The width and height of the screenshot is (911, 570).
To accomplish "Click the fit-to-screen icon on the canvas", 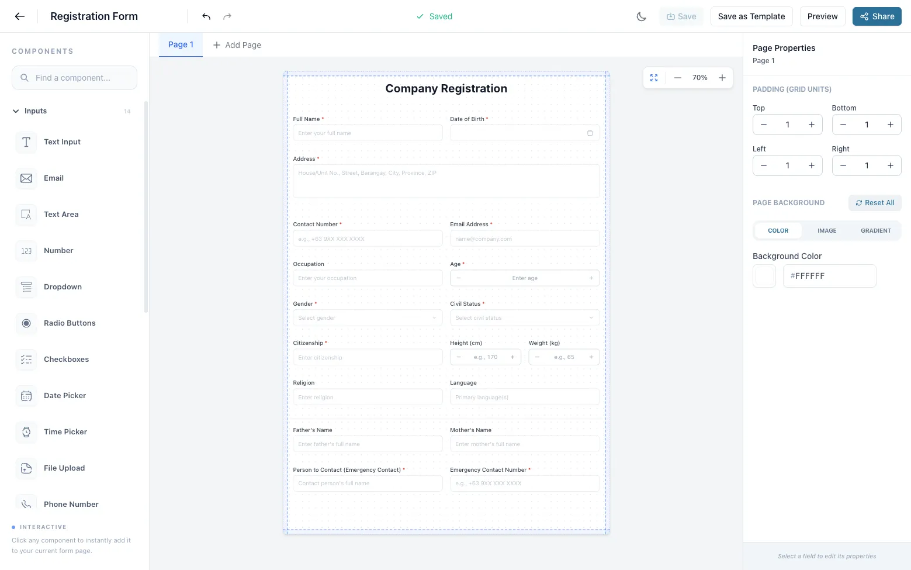I will click(x=654, y=77).
